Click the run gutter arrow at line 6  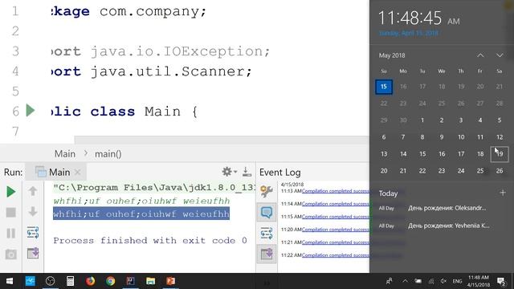coord(31,111)
